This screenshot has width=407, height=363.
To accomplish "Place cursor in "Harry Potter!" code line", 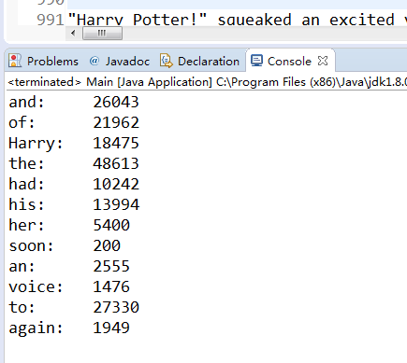I will 237,20.
